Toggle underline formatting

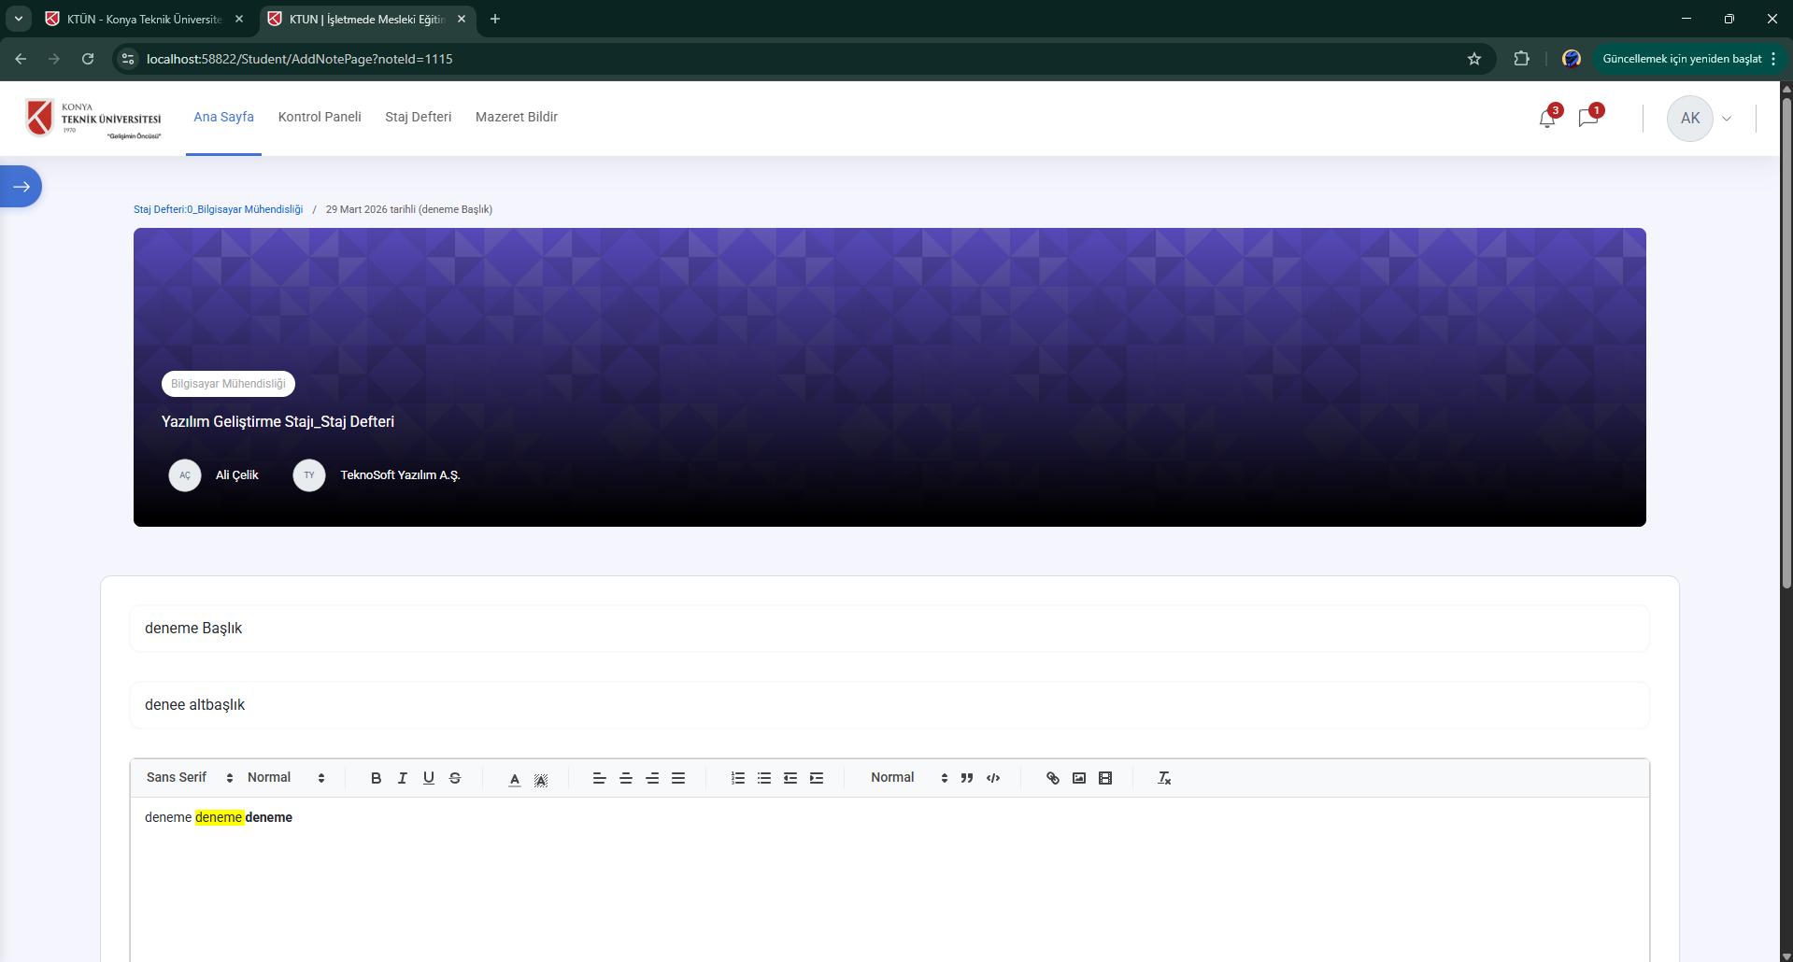pyautogui.click(x=428, y=777)
